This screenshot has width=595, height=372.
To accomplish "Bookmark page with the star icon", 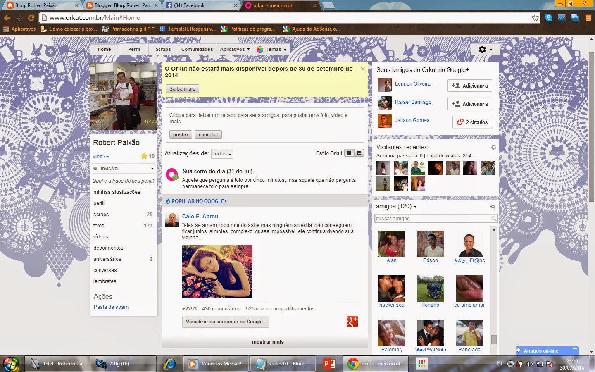I will 535,17.
